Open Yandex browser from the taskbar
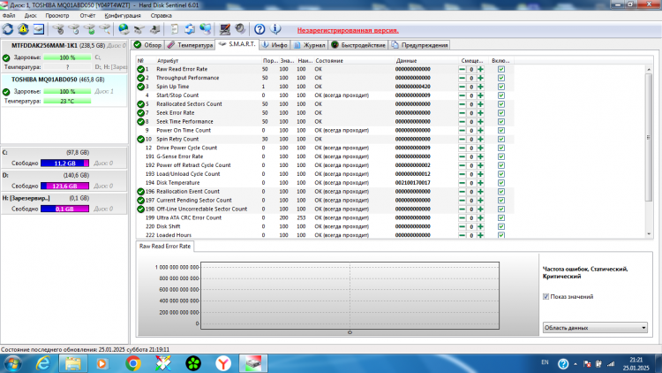Screen dimensions: 662x373 pyautogui.click(x=223, y=363)
